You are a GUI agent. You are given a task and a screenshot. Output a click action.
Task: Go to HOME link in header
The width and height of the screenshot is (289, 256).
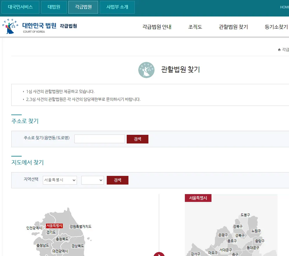pos(284,7)
